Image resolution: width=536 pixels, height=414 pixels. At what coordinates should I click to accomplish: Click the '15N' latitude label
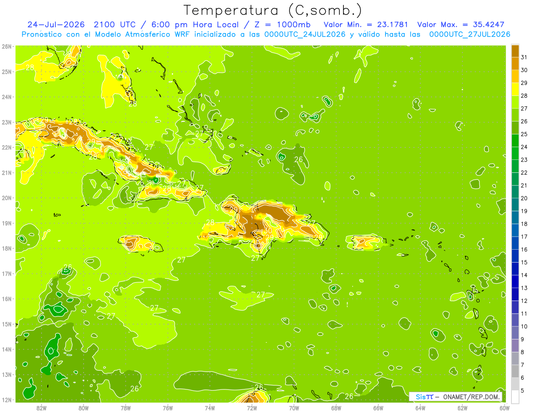tap(6, 324)
